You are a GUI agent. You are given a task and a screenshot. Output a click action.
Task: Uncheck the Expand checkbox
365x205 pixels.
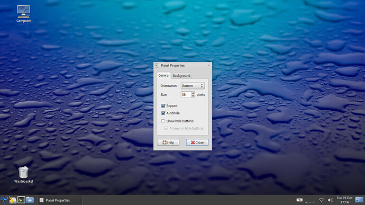tap(163, 106)
